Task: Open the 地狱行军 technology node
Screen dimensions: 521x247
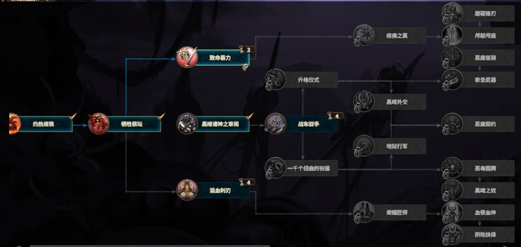Action: pos(390,146)
